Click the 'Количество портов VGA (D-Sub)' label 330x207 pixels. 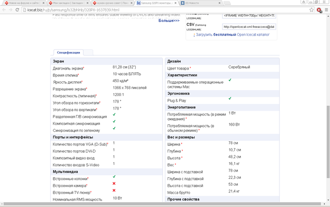click(81, 144)
